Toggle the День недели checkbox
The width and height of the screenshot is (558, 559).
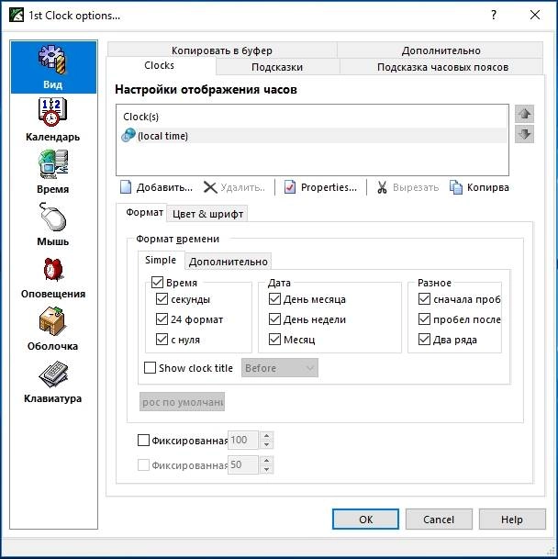click(x=274, y=319)
